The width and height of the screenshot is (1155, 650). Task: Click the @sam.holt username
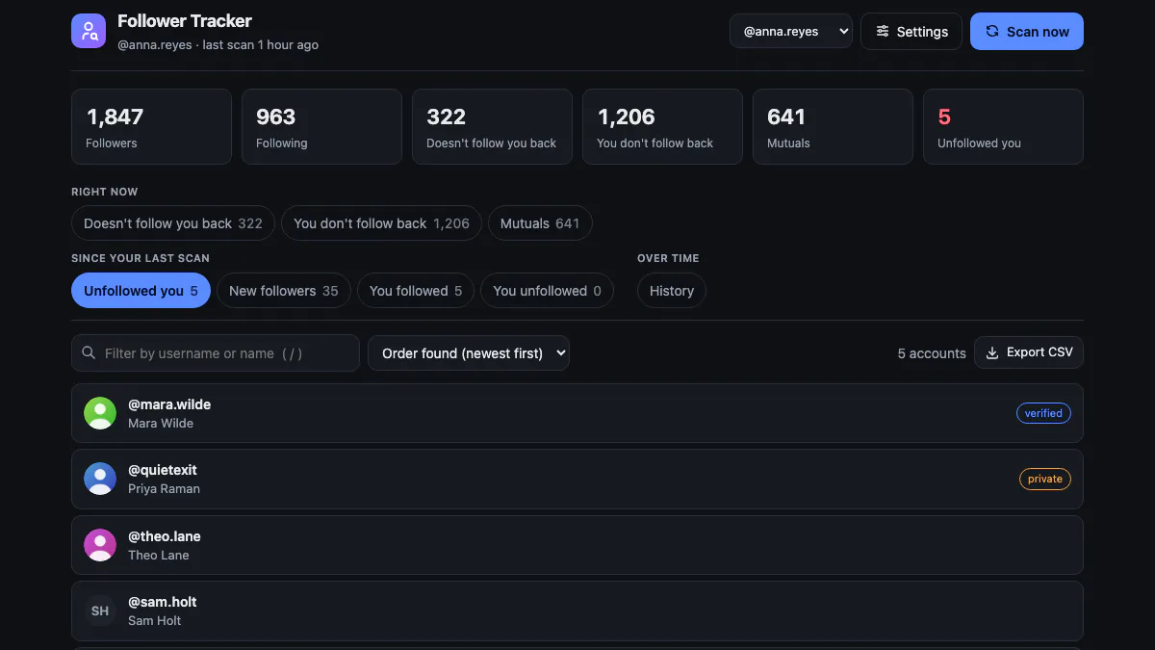pos(163,602)
